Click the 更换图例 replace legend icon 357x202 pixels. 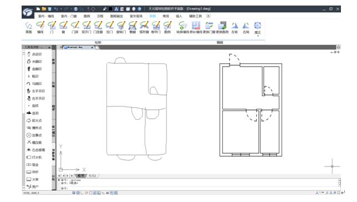click(x=222, y=27)
